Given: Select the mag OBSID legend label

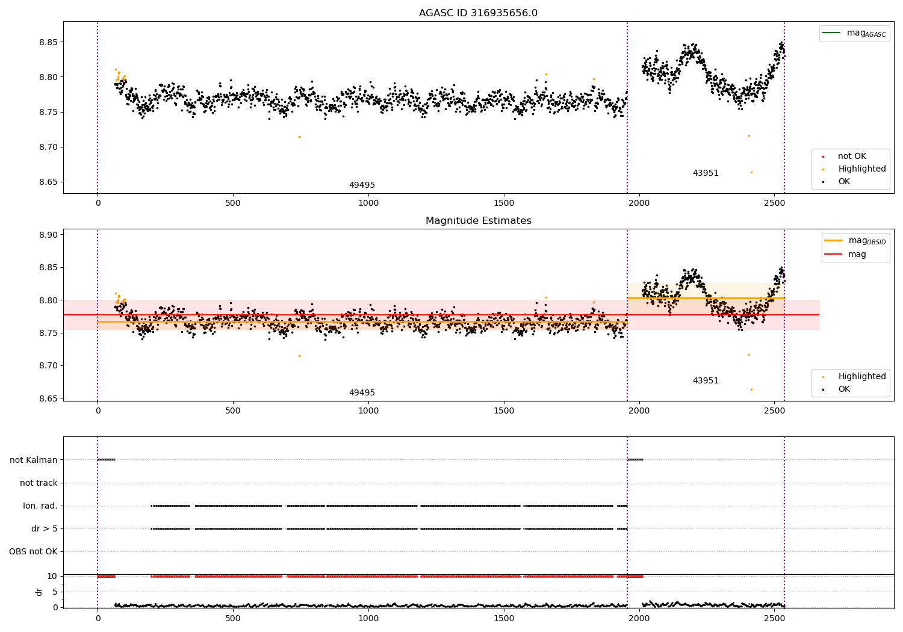Looking at the screenshot, I should (x=867, y=241).
